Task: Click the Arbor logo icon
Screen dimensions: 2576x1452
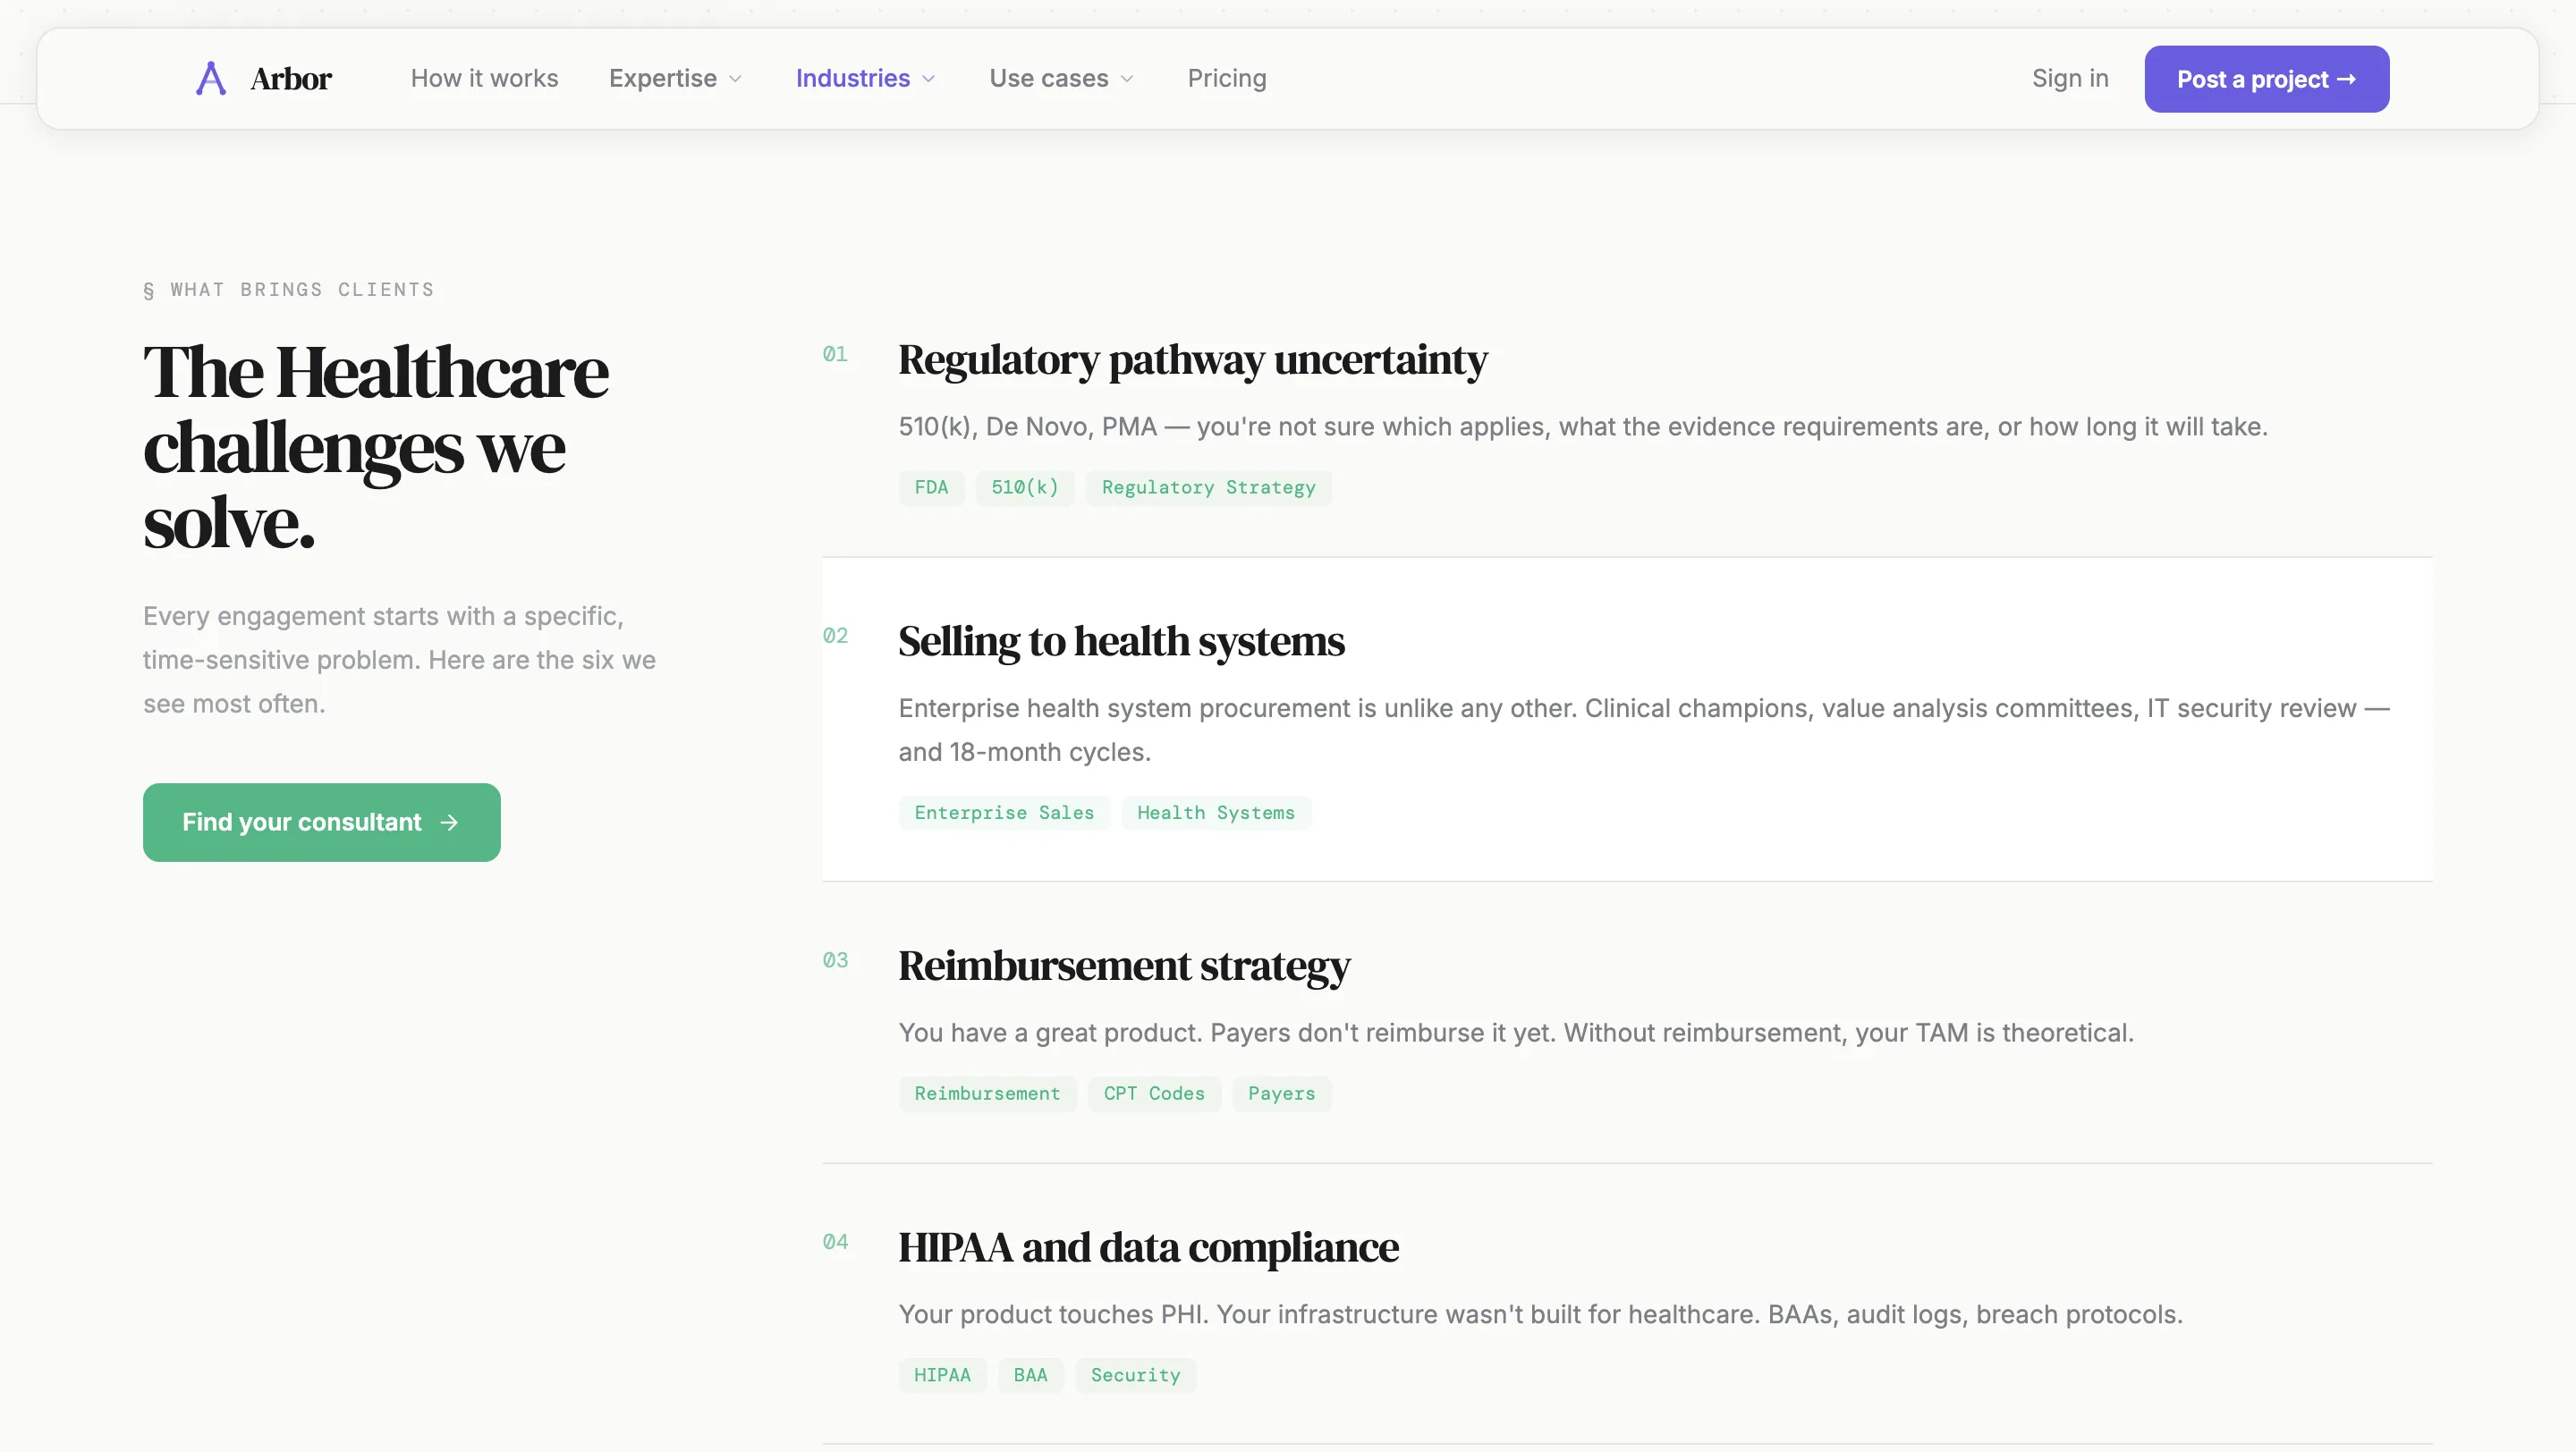Action: click(210, 78)
